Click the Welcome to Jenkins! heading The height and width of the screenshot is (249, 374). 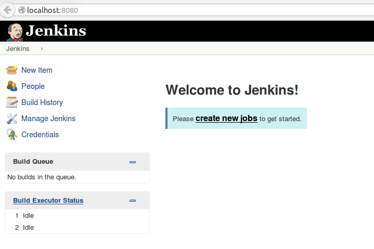[x=232, y=90]
